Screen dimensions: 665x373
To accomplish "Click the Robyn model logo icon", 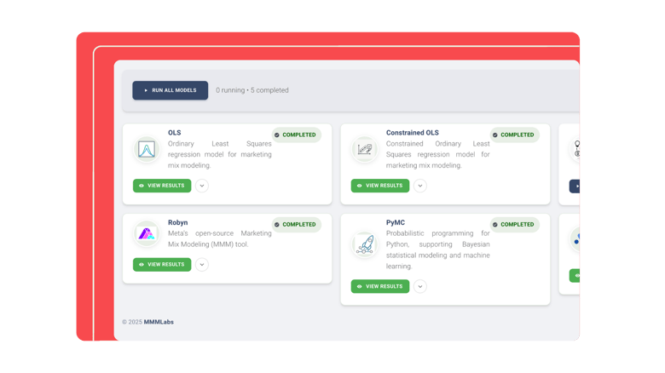I will pyautogui.click(x=147, y=234).
